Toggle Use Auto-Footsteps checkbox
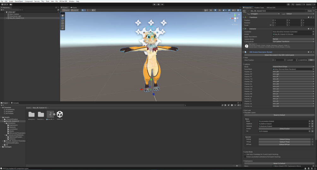The width and height of the screenshot is (317, 170). tap(245, 154)
